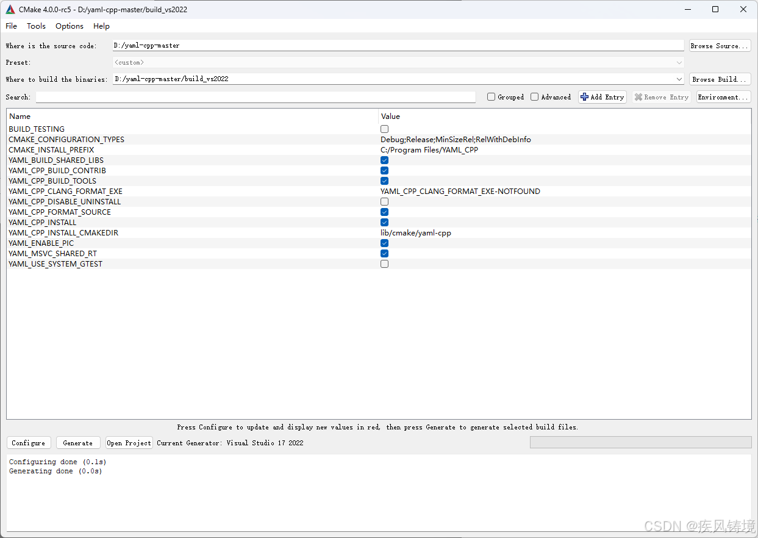The height and width of the screenshot is (538, 758).
Task: Click the Name column header
Action: click(x=193, y=117)
